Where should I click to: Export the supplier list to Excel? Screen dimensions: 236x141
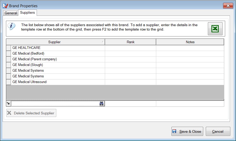tap(215, 29)
